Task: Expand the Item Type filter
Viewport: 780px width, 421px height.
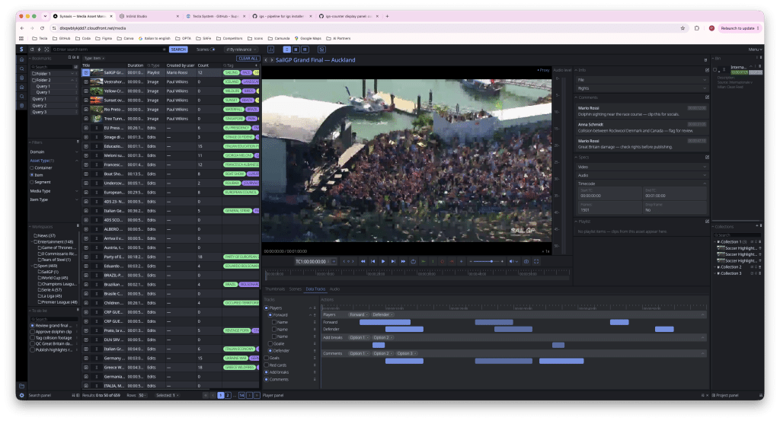Action: (x=53, y=199)
